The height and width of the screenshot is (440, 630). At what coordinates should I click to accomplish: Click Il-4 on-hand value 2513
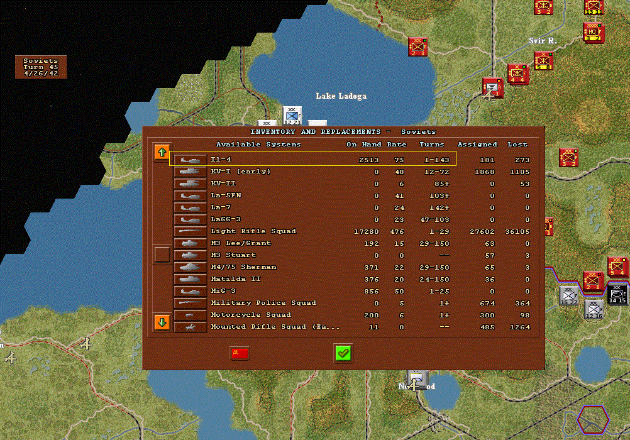click(369, 160)
